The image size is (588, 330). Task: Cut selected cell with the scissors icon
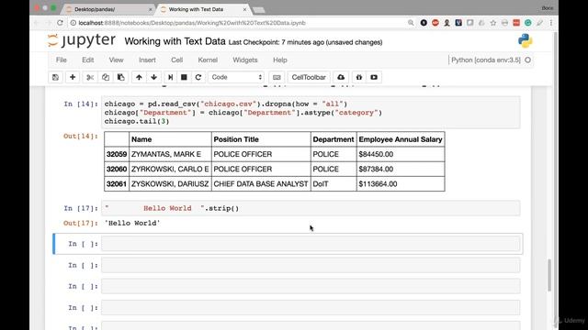[90, 77]
